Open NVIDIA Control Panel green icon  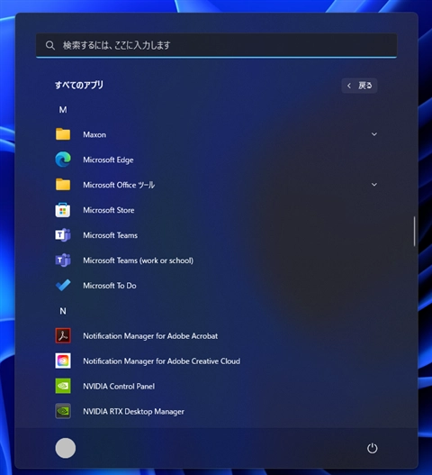click(63, 386)
